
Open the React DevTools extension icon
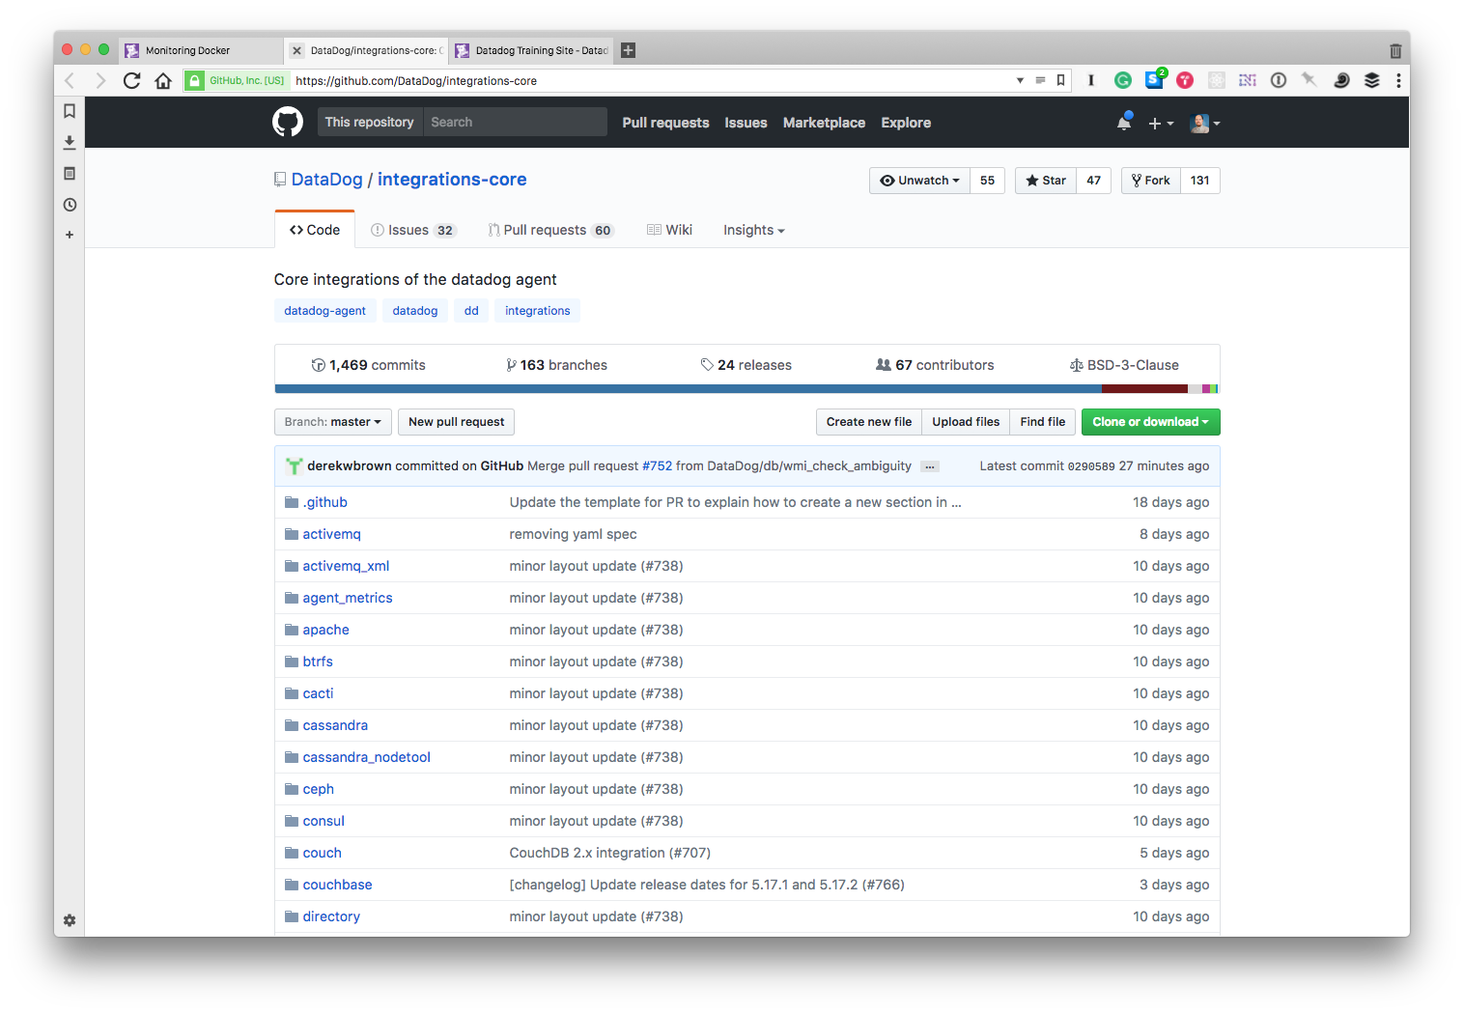1217,80
